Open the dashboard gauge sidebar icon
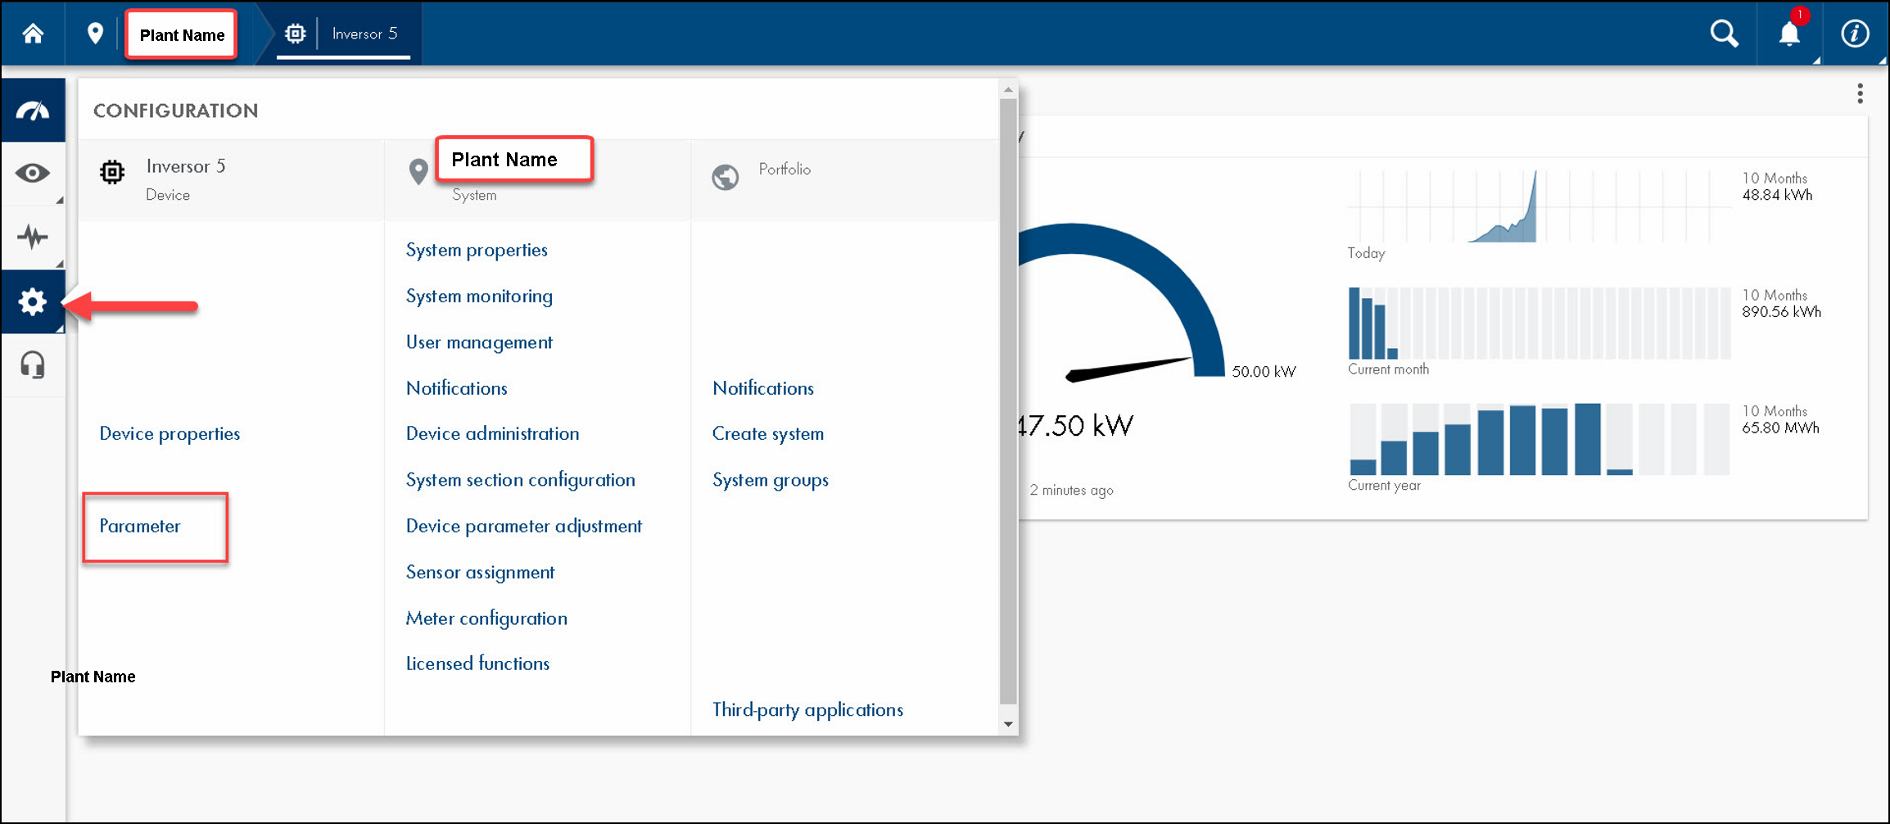Image resolution: width=1890 pixels, height=824 pixels. (x=33, y=111)
